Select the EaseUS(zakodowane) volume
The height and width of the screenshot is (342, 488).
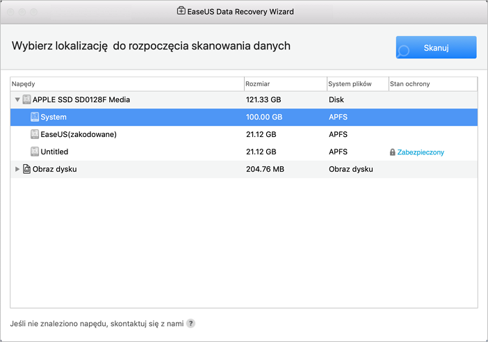pyautogui.click(x=244, y=134)
